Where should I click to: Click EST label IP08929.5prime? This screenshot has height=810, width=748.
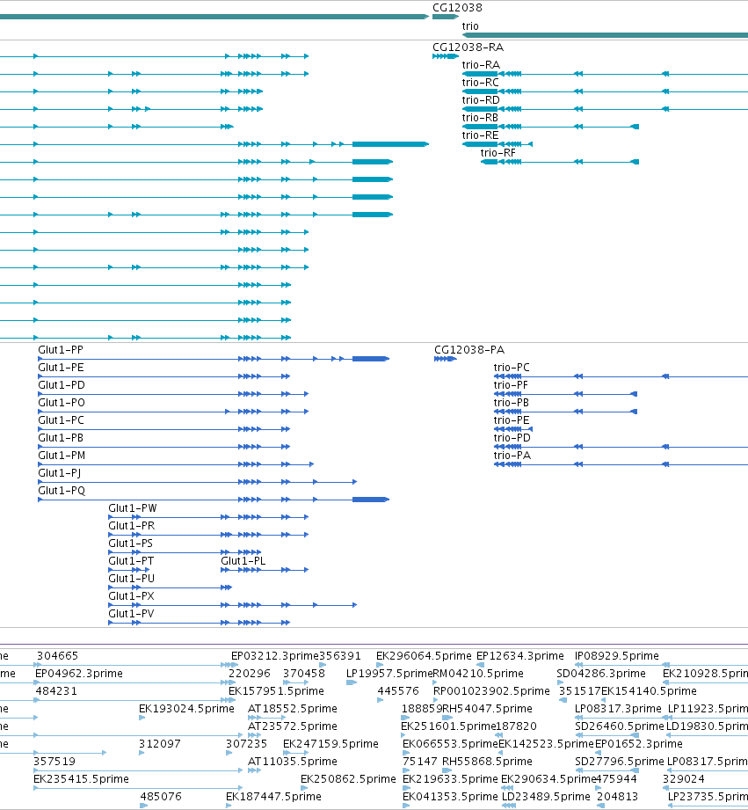tap(617, 655)
